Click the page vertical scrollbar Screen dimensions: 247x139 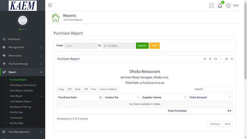(x=245, y=69)
